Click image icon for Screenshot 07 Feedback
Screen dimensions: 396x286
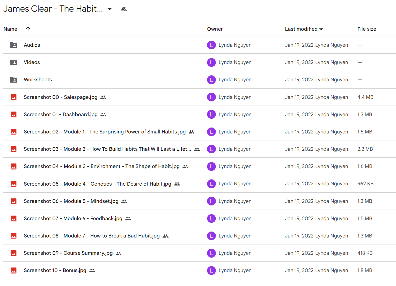[13, 218]
